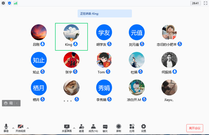The width and height of the screenshot is (209, 135).
Task: Click the green network signal indicator
Action: pyautogui.click(x=15, y=3)
